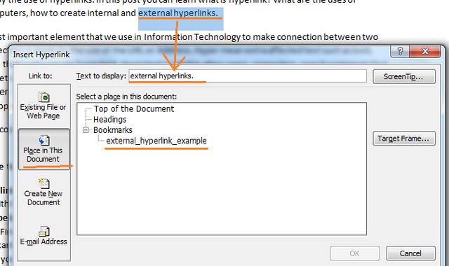Open the dialog Help question mark

pos(400,51)
